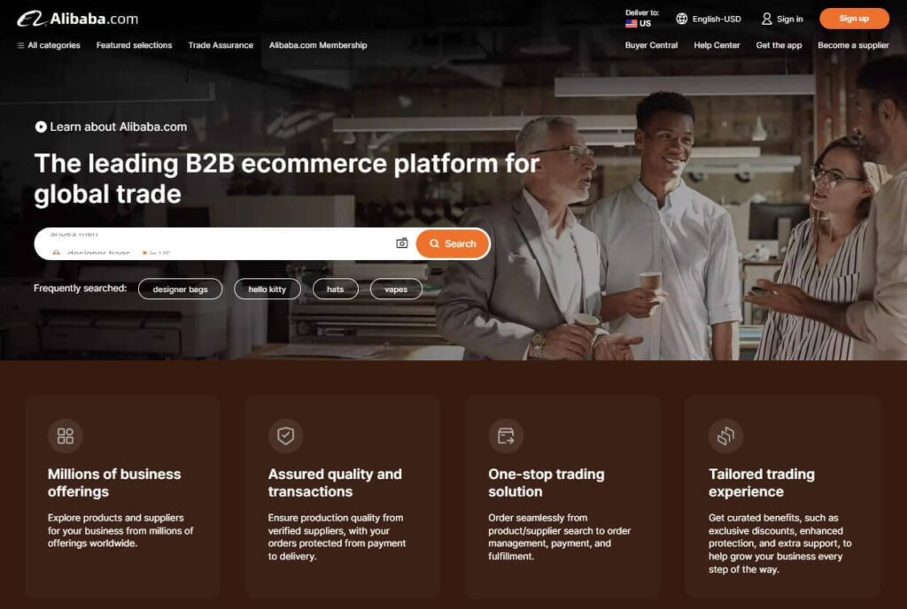Click the Sign in link
Viewport: 907px width, 609px height.
point(782,19)
